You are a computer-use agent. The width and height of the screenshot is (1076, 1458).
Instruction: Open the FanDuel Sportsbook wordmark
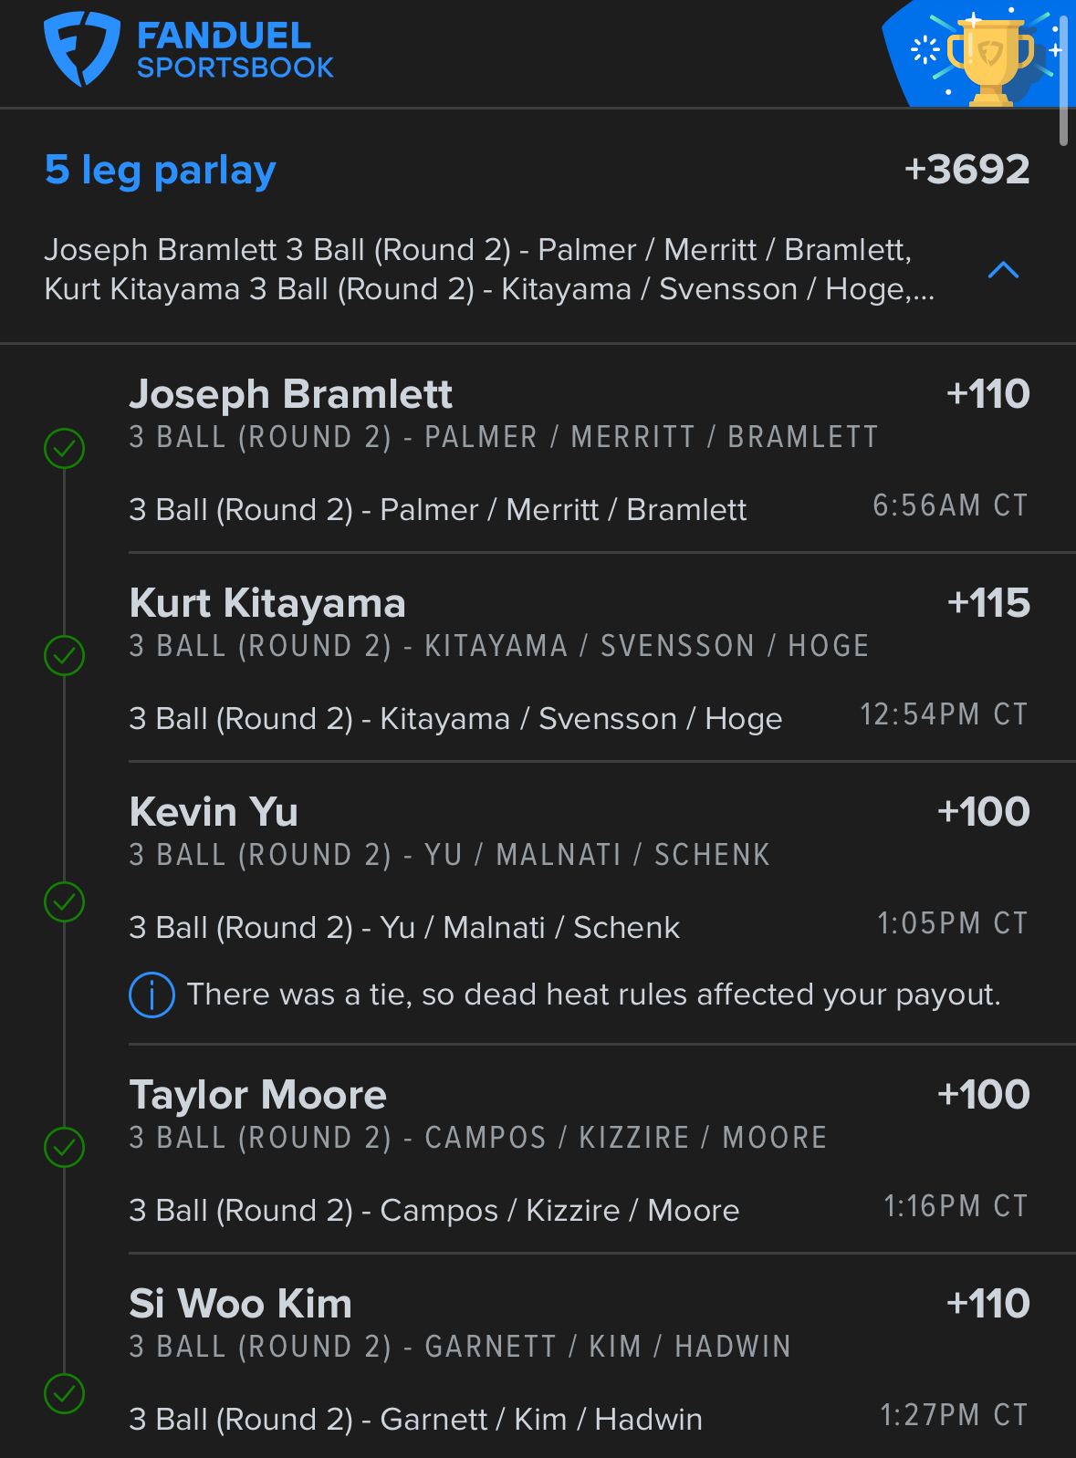(235, 51)
